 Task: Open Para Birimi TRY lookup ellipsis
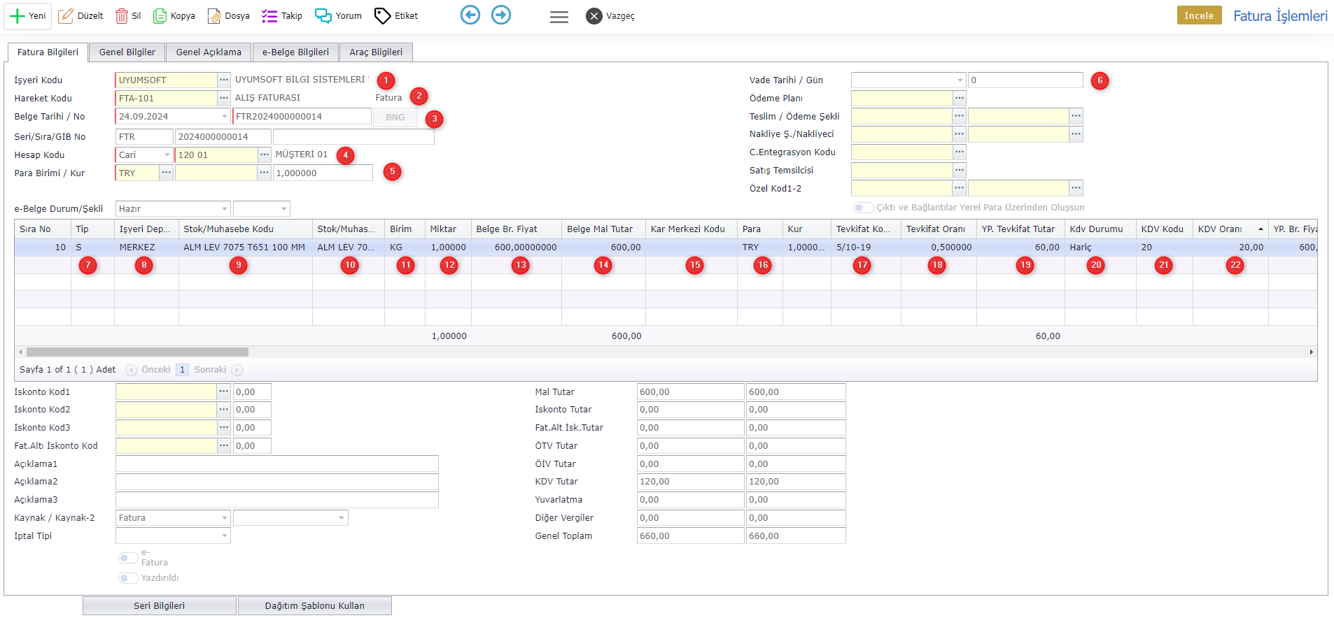[x=166, y=173]
